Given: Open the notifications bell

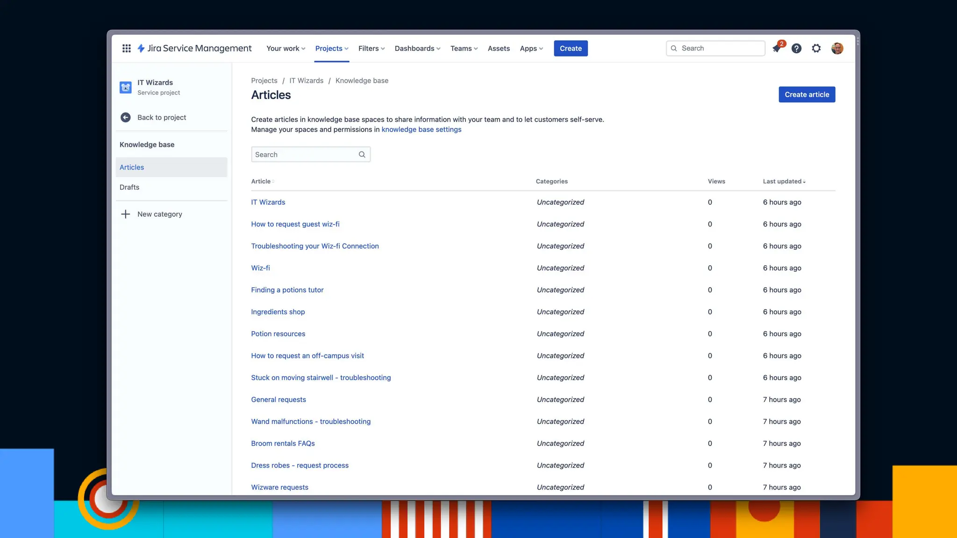Looking at the screenshot, I should point(777,48).
